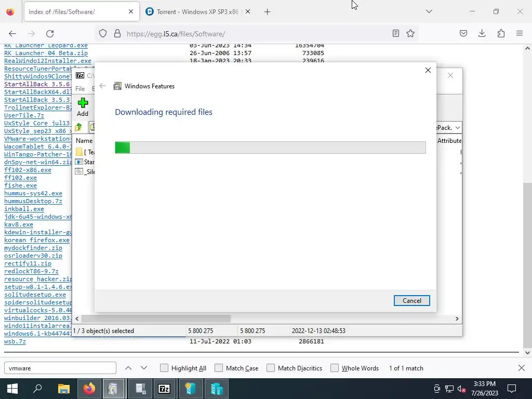
Task: Open the RK_Launcher_04_Beta.zip link
Action: click(46, 53)
